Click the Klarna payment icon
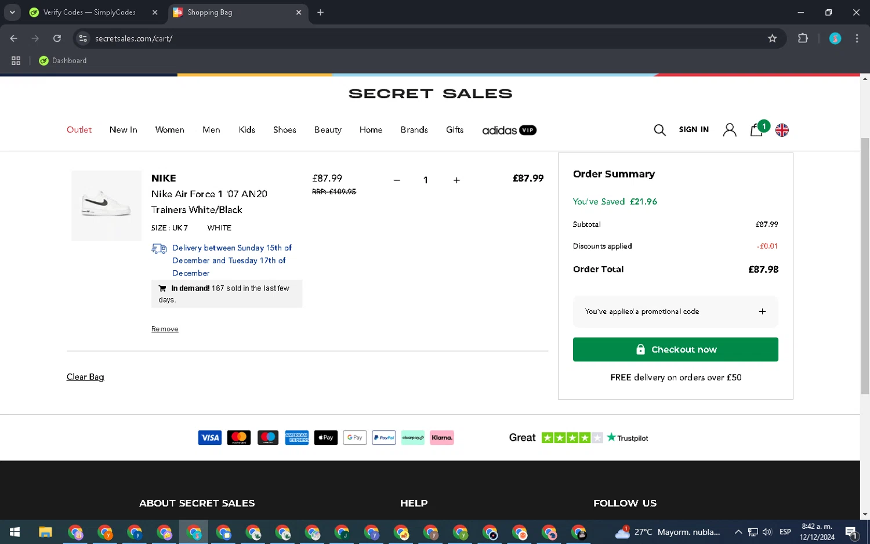 pyautogui.click(x=442, y=438)
